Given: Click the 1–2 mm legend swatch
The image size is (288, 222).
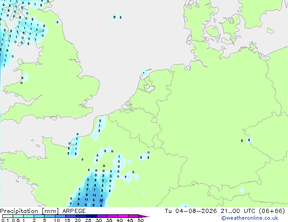Looking at the screenshot, I should point(29,216).
